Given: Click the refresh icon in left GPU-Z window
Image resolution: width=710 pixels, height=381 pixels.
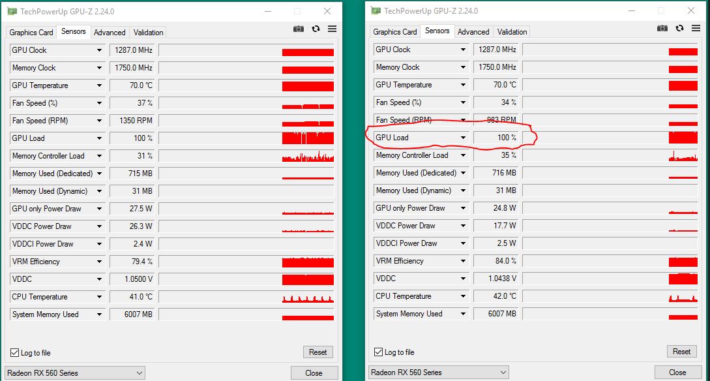Looking at the screenshot, I should coord(316,29).
